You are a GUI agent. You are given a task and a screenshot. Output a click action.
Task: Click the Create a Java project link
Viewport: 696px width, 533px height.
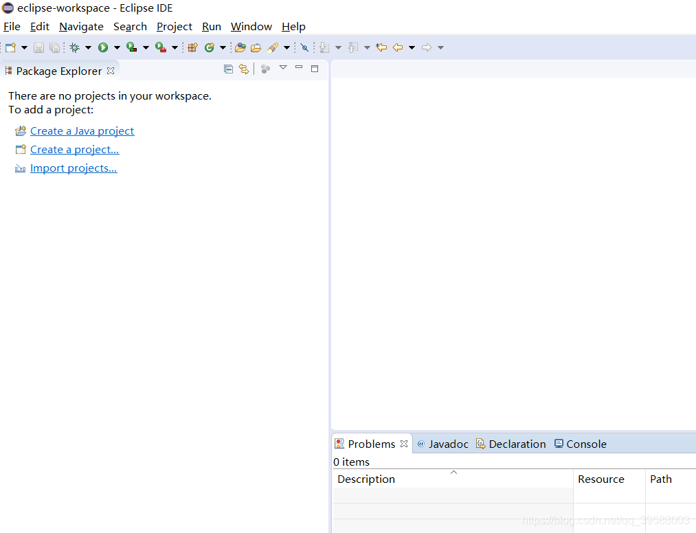click(x=82, y=131)
